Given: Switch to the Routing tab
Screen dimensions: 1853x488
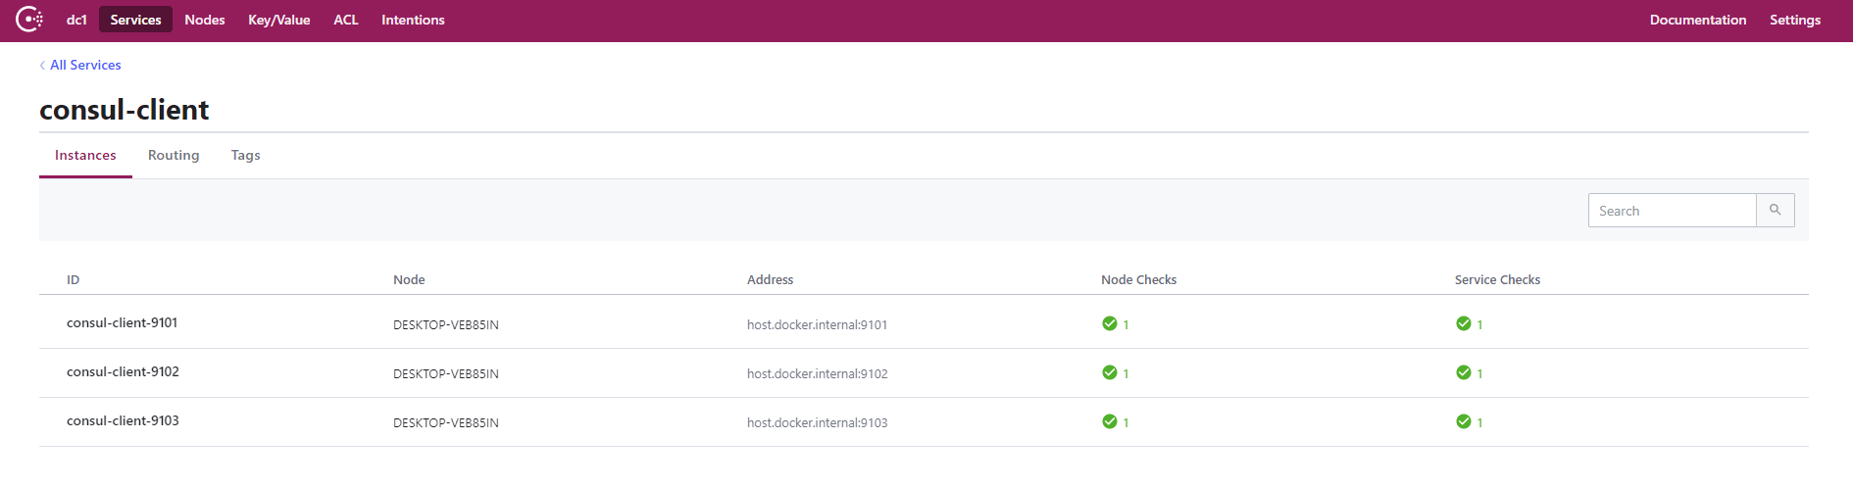Looking at the screenshot, I should (x=174, y=156).
